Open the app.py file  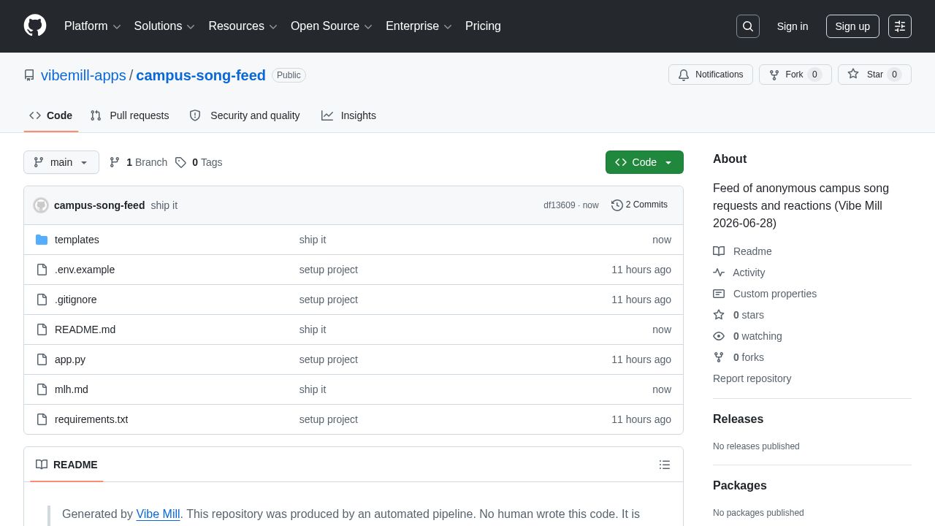(70, 359)
